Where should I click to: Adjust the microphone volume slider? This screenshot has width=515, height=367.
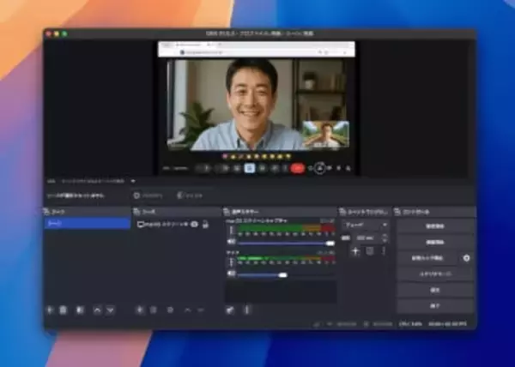(282, 275)
